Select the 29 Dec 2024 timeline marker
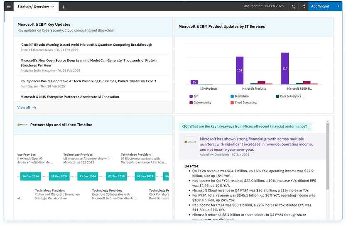 (x=59, y=176)
